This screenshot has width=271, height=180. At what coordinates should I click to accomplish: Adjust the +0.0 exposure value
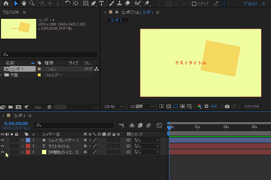pos(213,106)
